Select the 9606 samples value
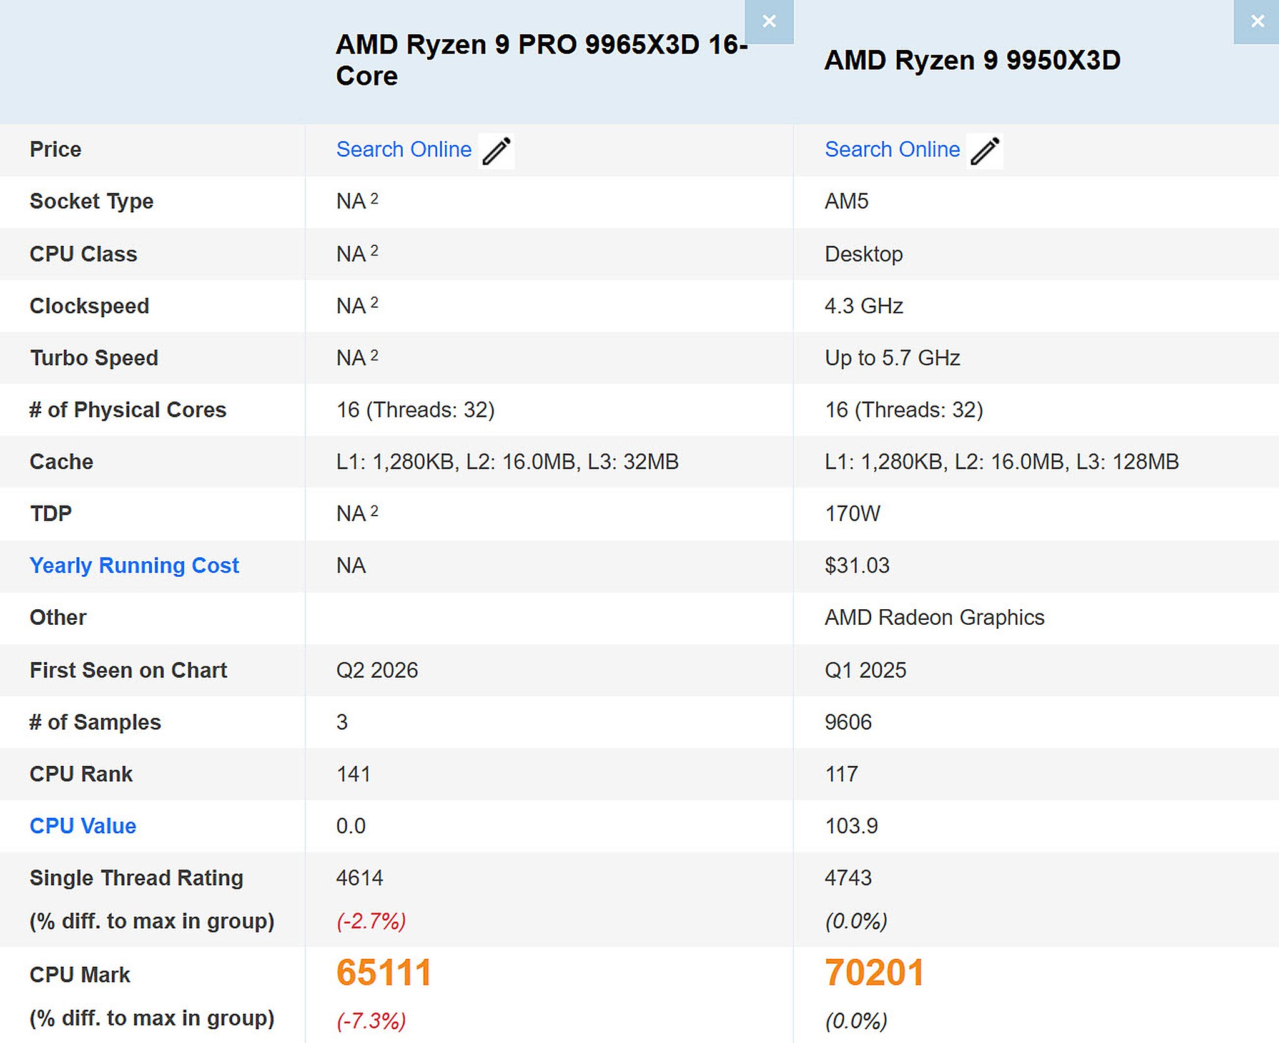 [847, 722]
